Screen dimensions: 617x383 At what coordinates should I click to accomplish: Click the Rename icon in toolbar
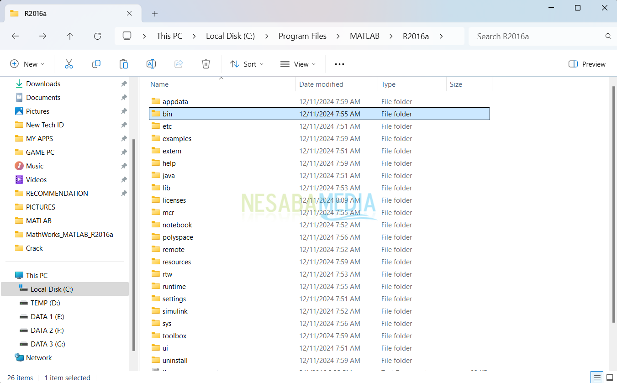pyautogui.click(x=151, y=64)
